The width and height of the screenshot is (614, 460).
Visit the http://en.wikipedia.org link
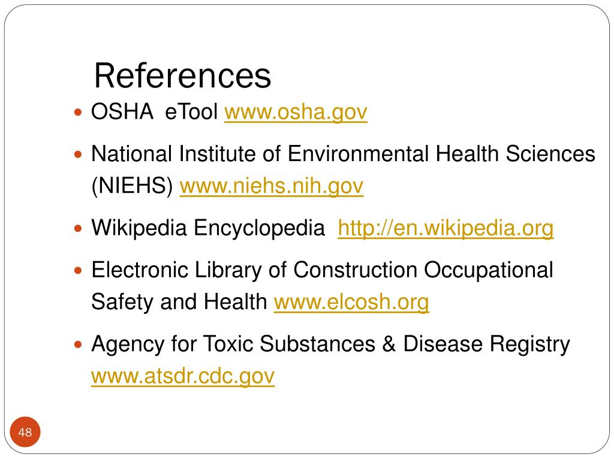point(446,228)
